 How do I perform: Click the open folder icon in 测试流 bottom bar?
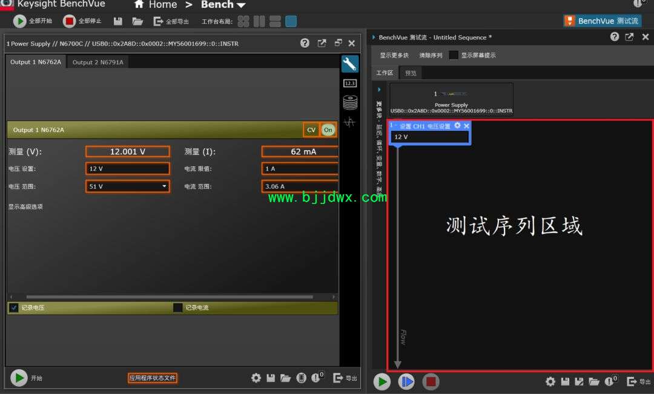tap(594, 381)
